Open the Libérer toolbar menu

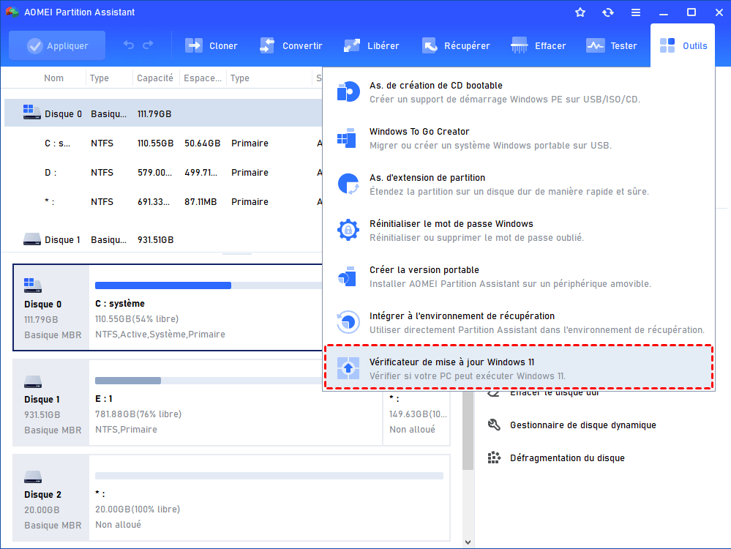(x=371, y=45)
